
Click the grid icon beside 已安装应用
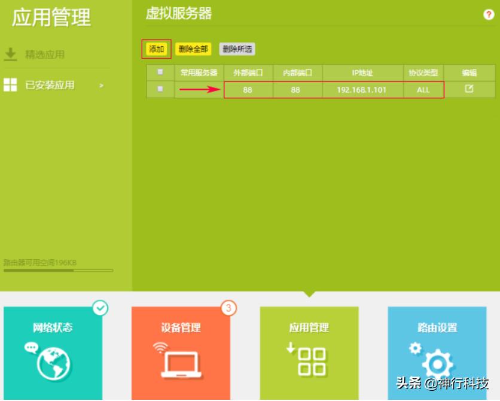tap(10, 86)
